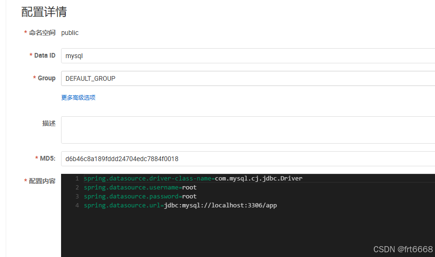The image size is (435, 257).
Task: Click the namespace value public
Action: [x=70, y=33]
